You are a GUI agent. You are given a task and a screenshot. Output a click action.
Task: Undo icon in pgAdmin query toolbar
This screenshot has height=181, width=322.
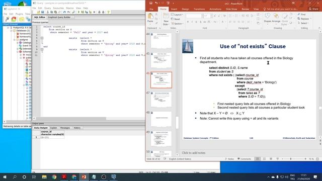[64, 12]
